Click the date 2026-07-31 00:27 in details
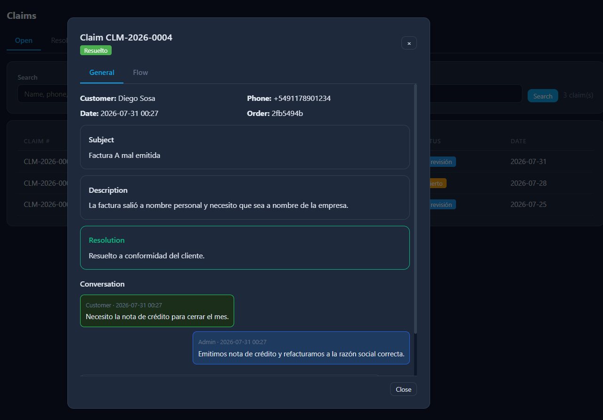This screenshot has height=420, width=603. click(x=130, y=114)
